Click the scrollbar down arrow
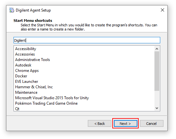This screenshot has height=139, width=176. (157, 108)
